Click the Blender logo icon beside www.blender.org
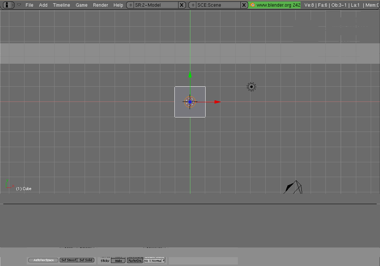 [x=253, y=5]
